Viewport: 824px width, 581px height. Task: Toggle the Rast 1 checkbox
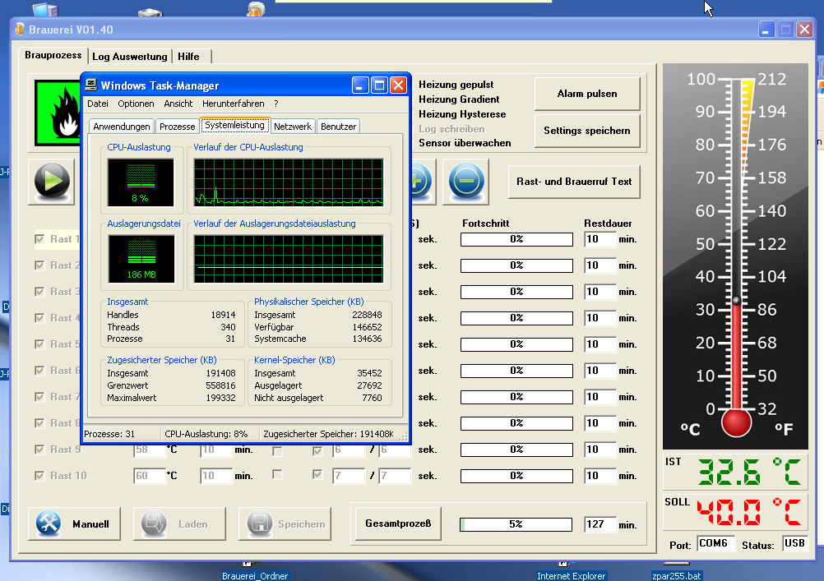[39, 239]
